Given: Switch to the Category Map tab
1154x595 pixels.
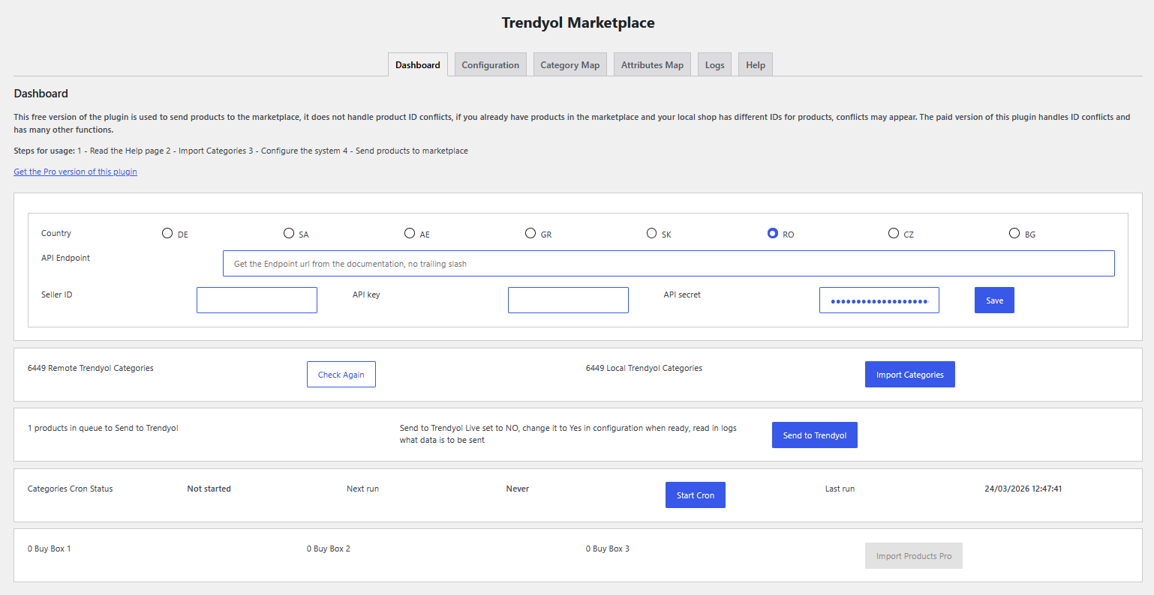Looking at the screenshot, I should pos(569,65).
